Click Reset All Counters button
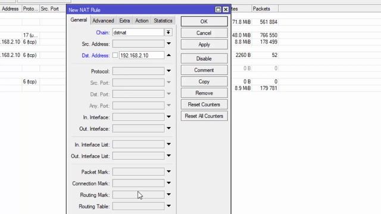 pos(204,116)
